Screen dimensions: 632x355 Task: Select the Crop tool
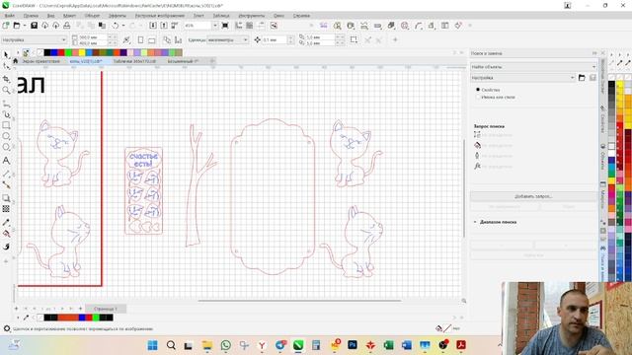pyautogui.click(x=6, y=79)
